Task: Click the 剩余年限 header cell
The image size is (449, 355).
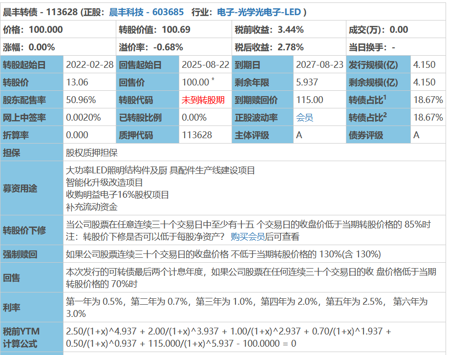Action: [x=262, y=82]
